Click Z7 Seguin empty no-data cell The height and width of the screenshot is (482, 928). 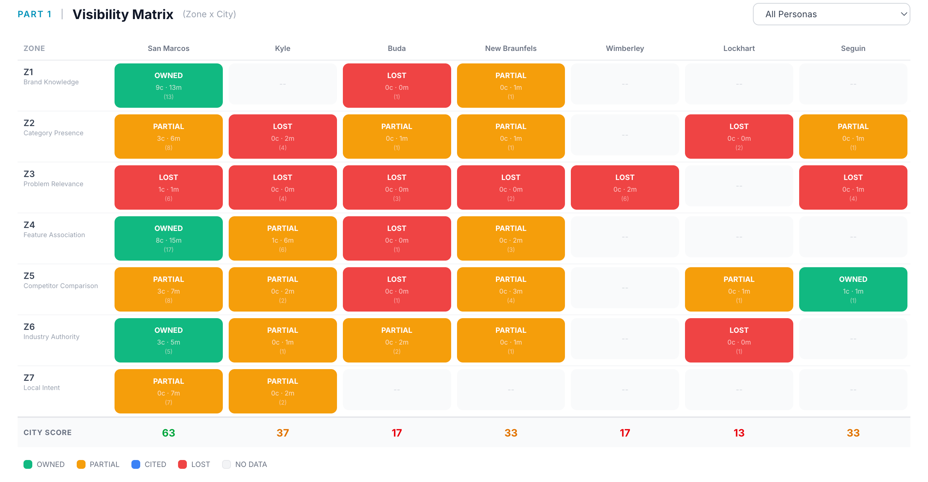click(x=853, y=390)
